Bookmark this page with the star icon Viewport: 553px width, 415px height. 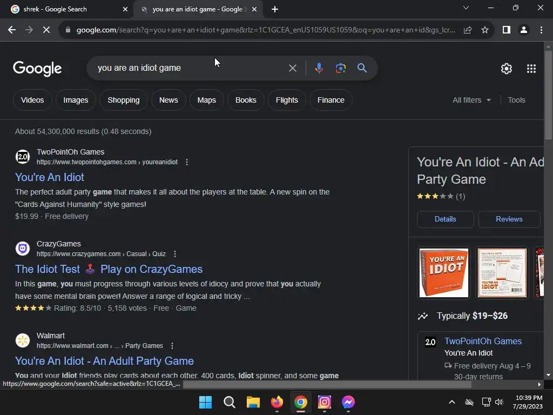(x=485, y=30)
